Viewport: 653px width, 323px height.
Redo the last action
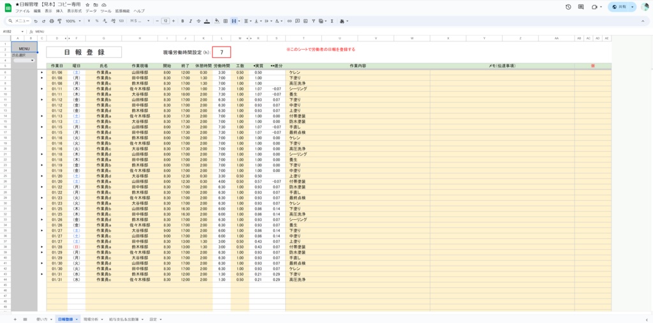coord(44,21)
